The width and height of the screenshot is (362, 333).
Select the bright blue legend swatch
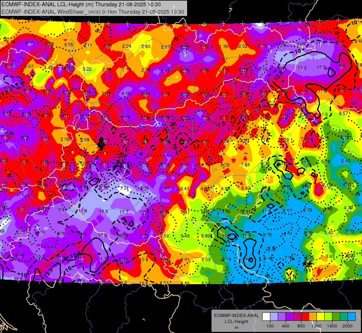click(x=352, y=317)
